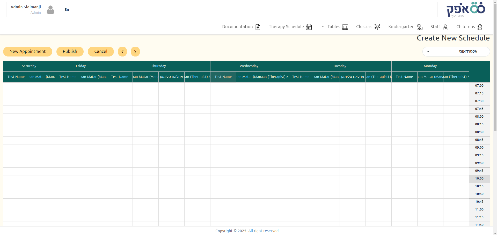The image size is (497, 235).
Task: Open Staff menu item
Action: click(439, 27)
